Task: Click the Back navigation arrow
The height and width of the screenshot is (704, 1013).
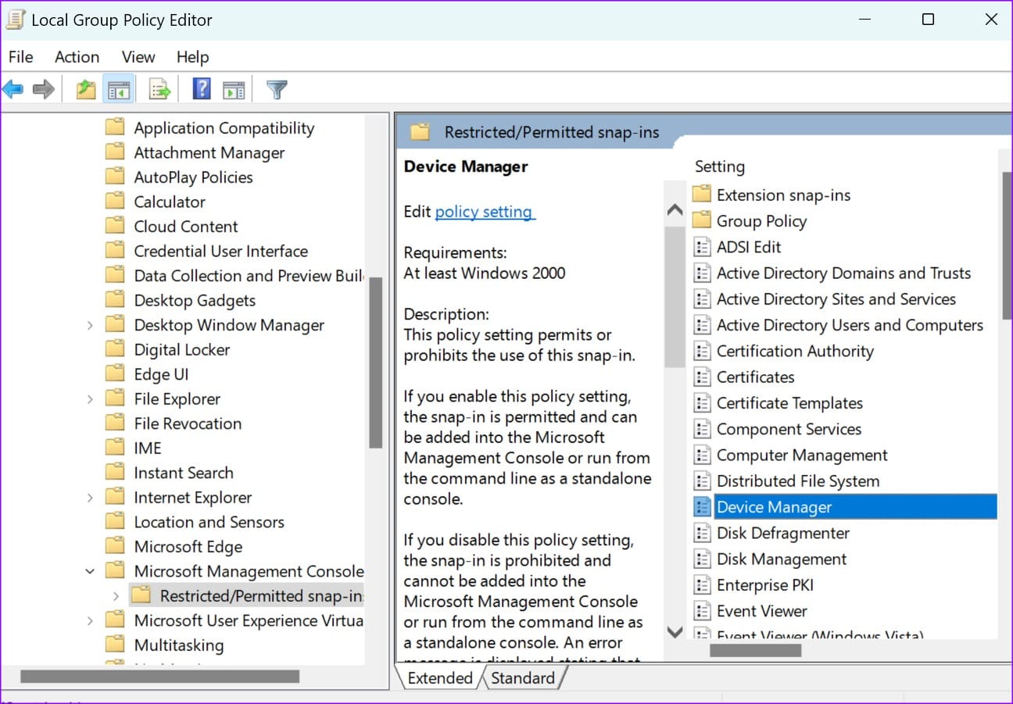Action: [x=13, y=88]
